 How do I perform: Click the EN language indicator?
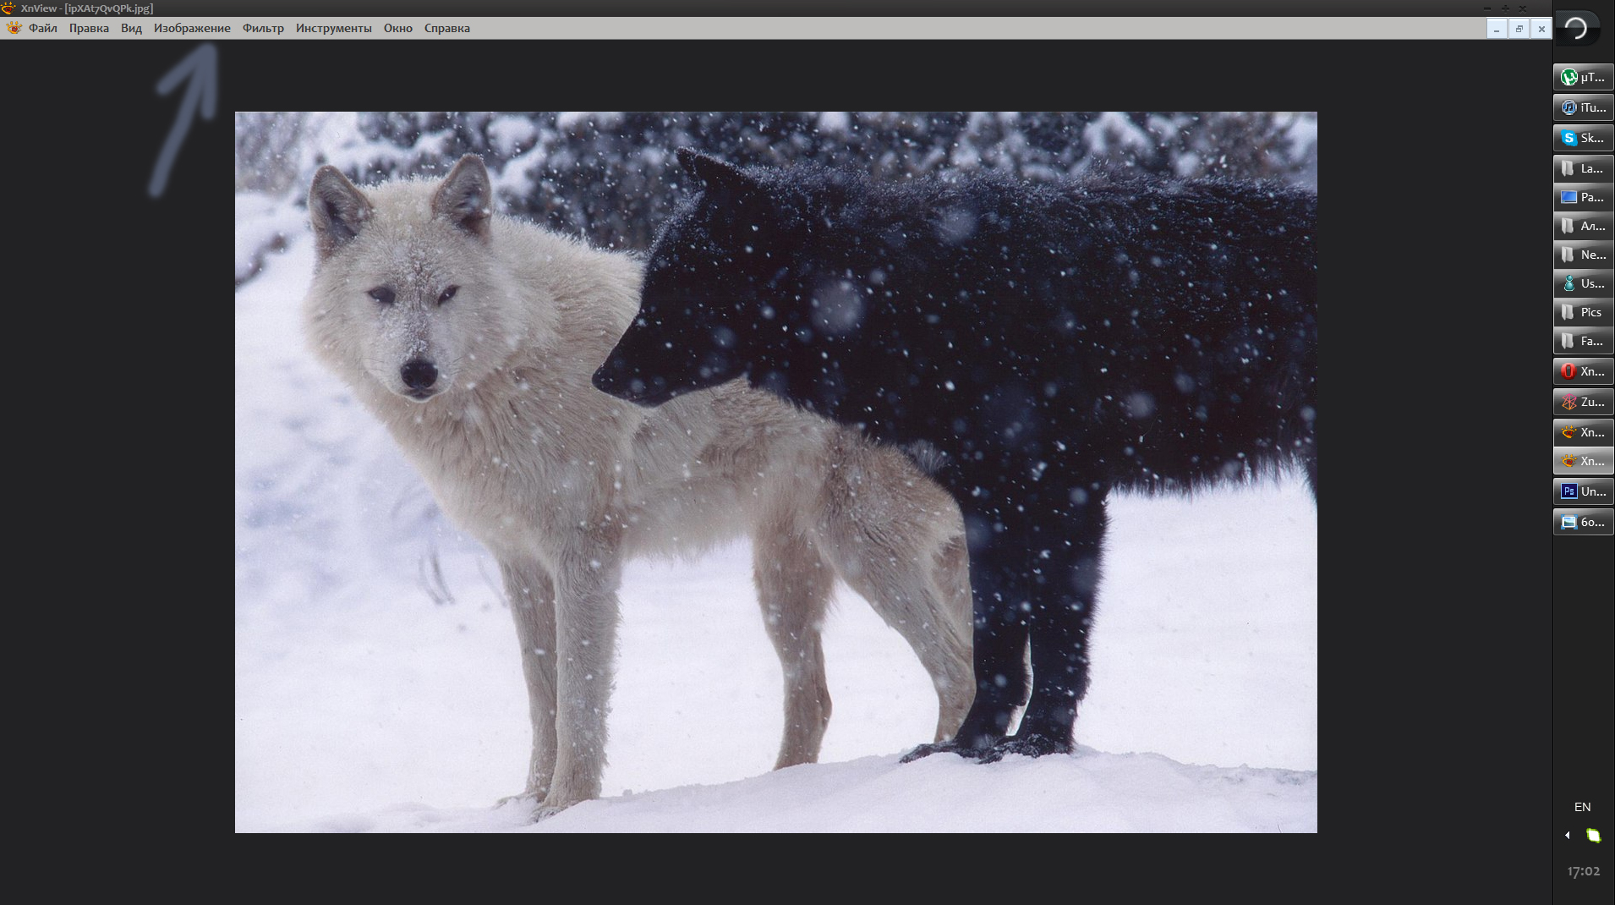pyautogui.click(x=1583, y=807)
